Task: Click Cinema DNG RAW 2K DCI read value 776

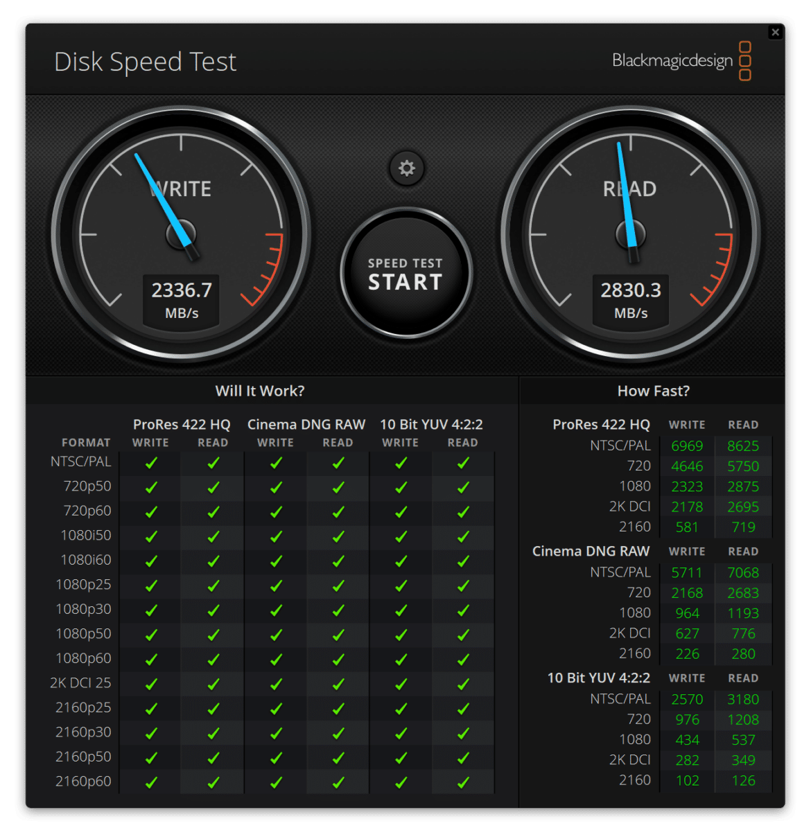Action: pos(743,633)
